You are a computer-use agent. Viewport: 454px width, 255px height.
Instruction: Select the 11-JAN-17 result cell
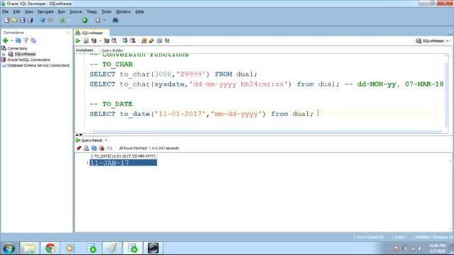[123, 163]
